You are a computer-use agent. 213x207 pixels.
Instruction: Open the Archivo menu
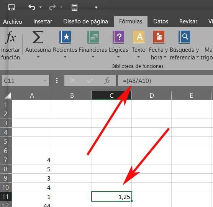point(13,22)
